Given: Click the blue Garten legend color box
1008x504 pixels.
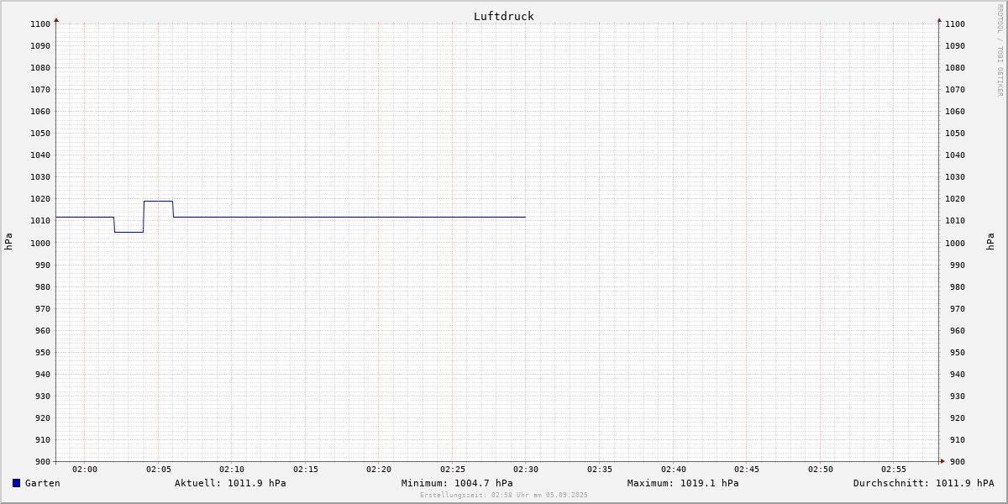Looking at the screenshot, I should [x=16, y=483].
